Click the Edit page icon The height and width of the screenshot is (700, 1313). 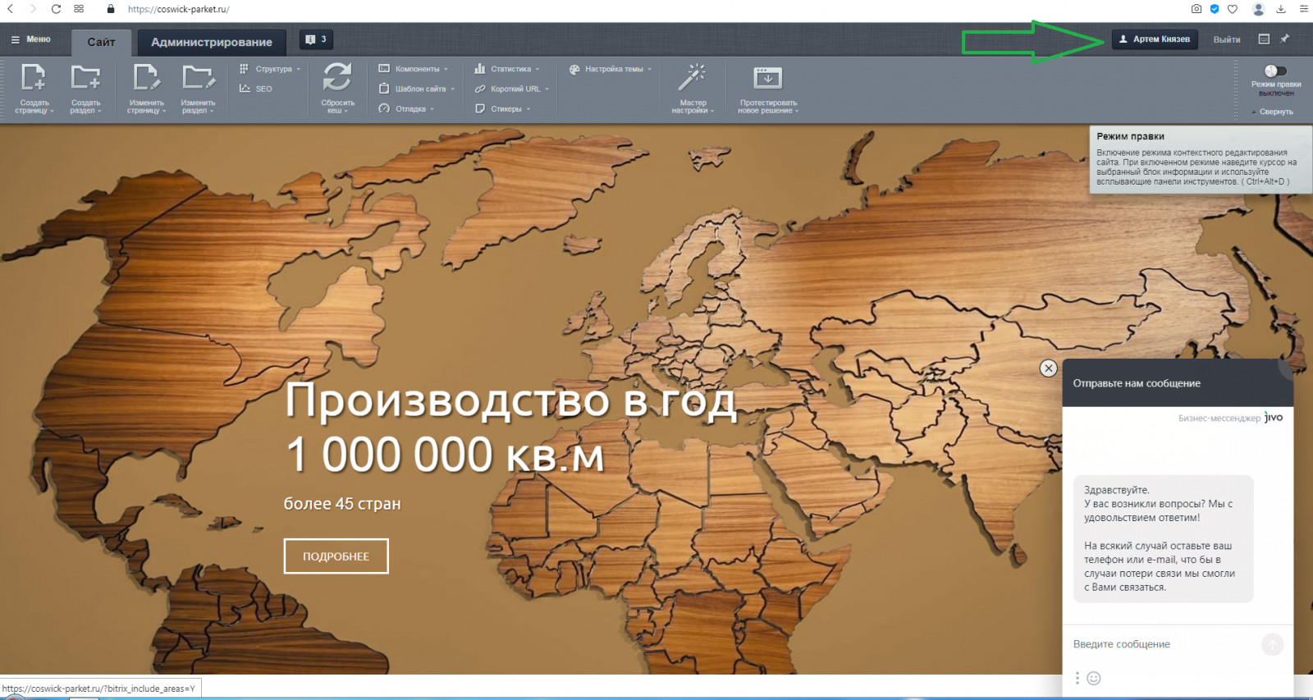(x=146, y=77)
